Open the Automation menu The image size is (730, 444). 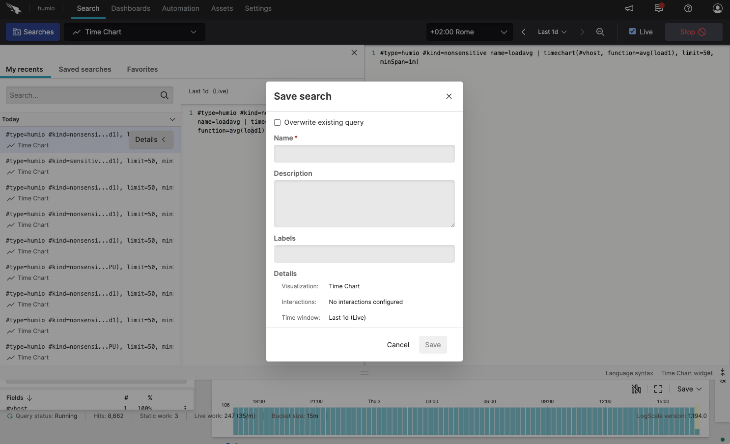point(180,8)
